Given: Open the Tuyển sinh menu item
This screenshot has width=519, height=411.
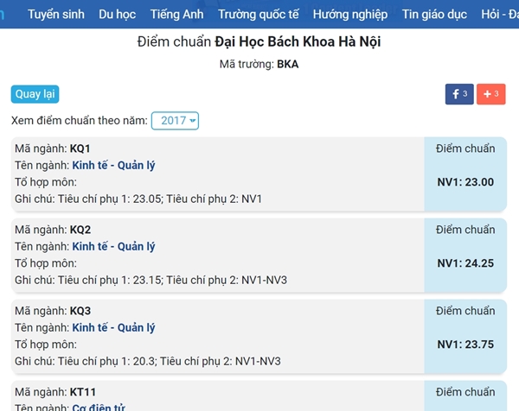Looking at the screenshot, I should tap(55, 15).
